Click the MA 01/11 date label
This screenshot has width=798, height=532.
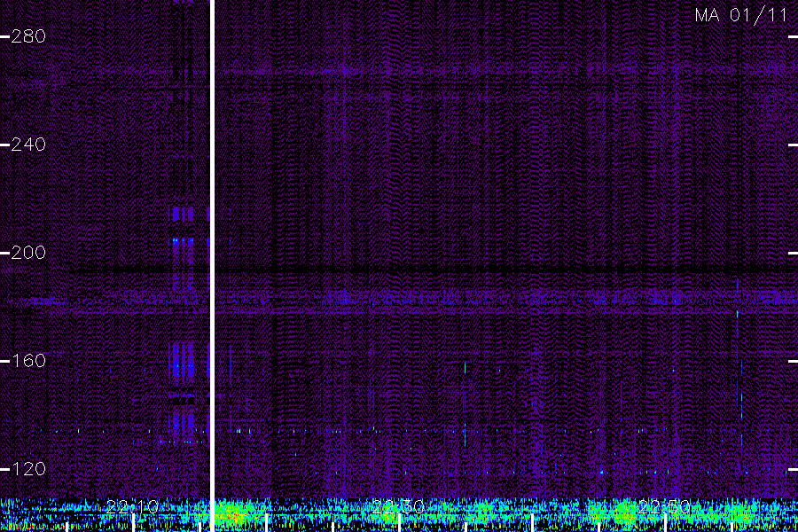point(741,15)
